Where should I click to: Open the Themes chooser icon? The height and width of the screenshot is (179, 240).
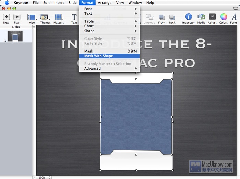point(44,17)
